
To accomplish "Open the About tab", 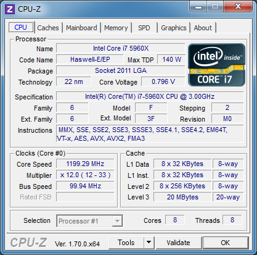I will 203,28.
